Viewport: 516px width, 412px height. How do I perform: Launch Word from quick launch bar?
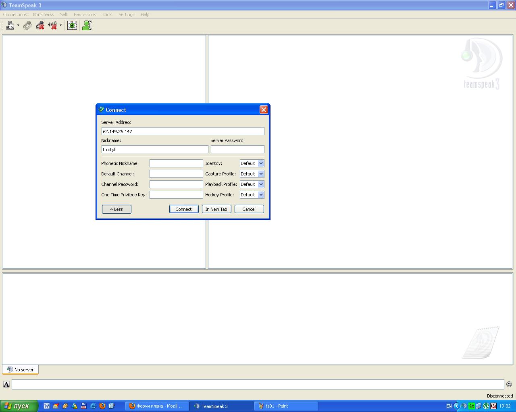click(x=46, y=406)
